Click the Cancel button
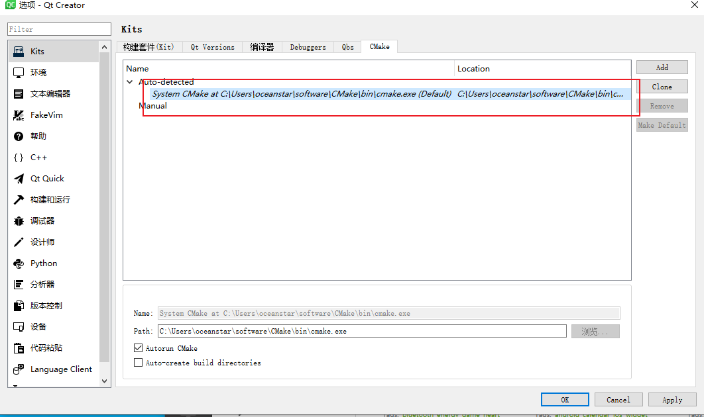This screenshot has height=417, width=704. tap(618, 400)
